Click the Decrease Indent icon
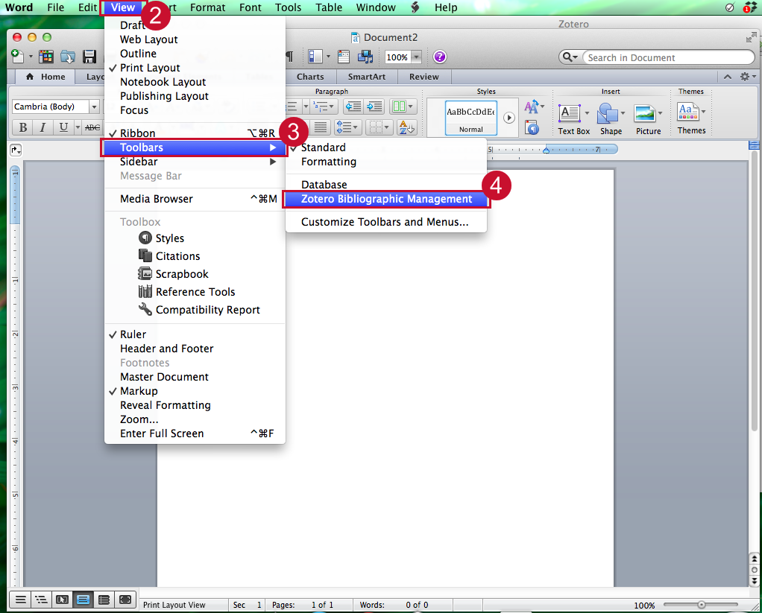762x613 pixels. pos(353,107)
